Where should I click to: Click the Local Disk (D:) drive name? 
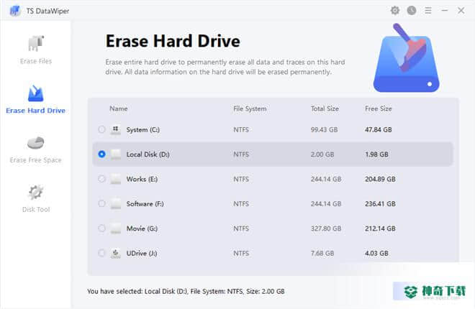click(x=148, y=154)
